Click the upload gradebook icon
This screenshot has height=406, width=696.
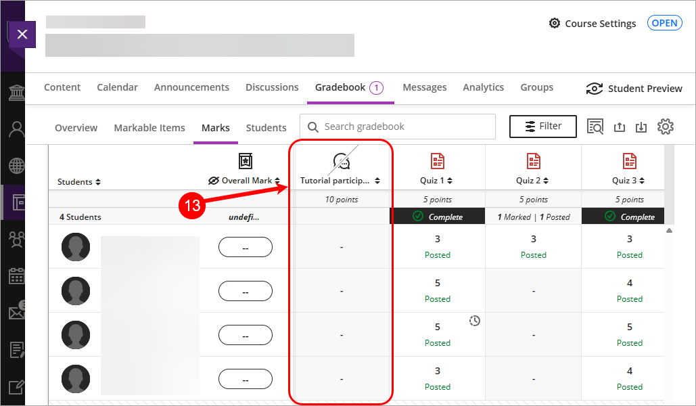(x=619, y=127)
